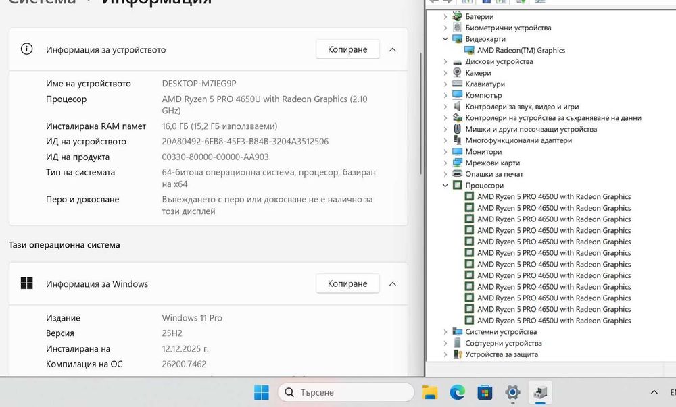Click the Дискови устройства drive icon

coord(457,61)
